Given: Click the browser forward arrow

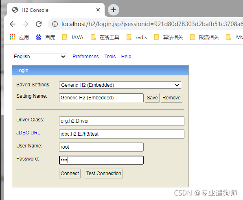Looking at the screenshot, I should point(26,24).
